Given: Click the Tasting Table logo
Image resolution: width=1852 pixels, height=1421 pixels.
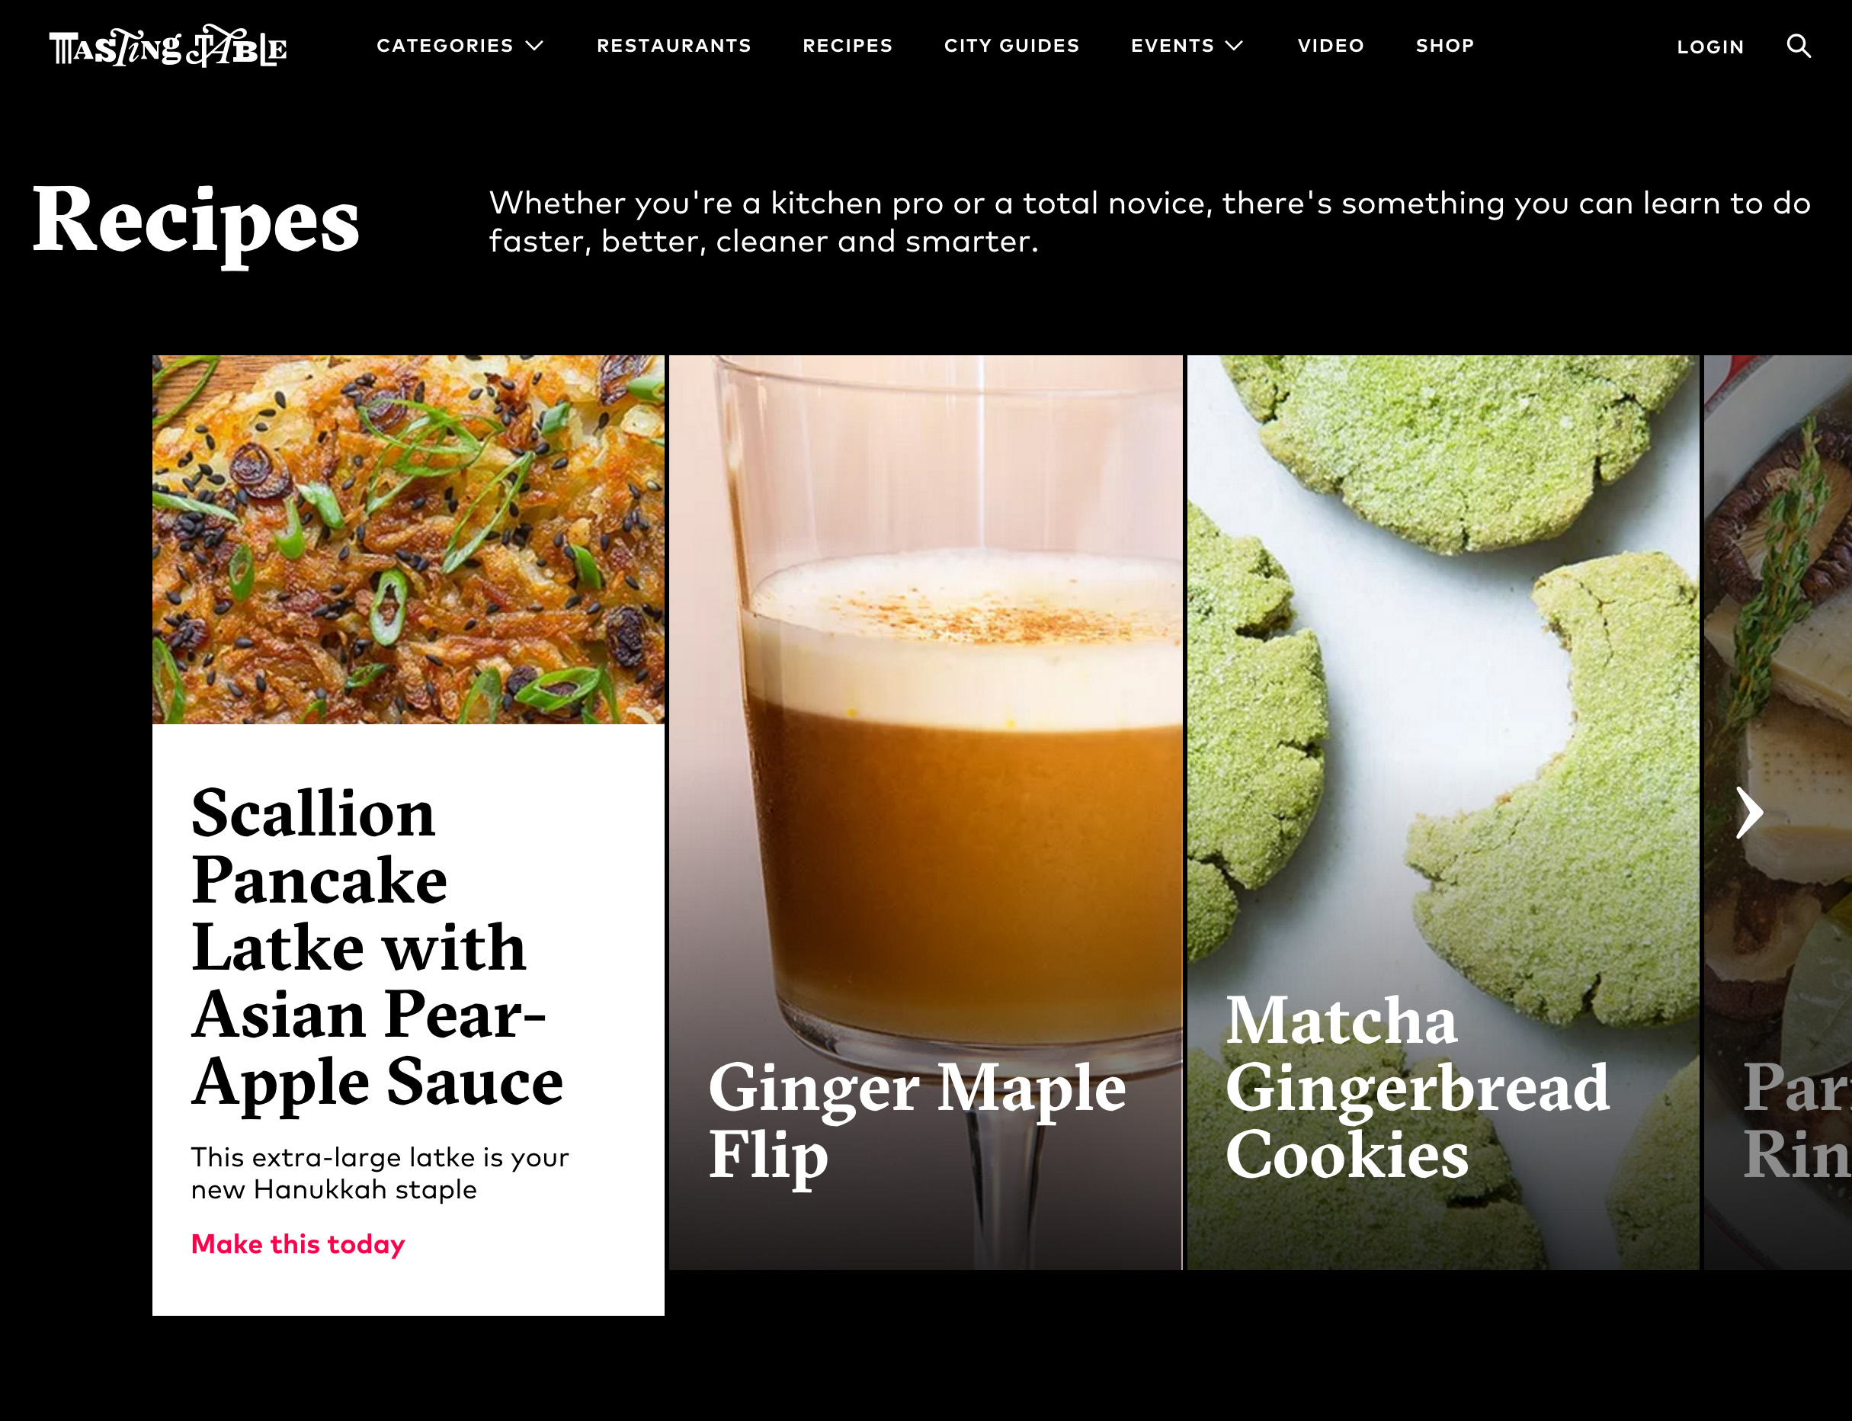Looking at the screenshot, I should coord(168,46).
